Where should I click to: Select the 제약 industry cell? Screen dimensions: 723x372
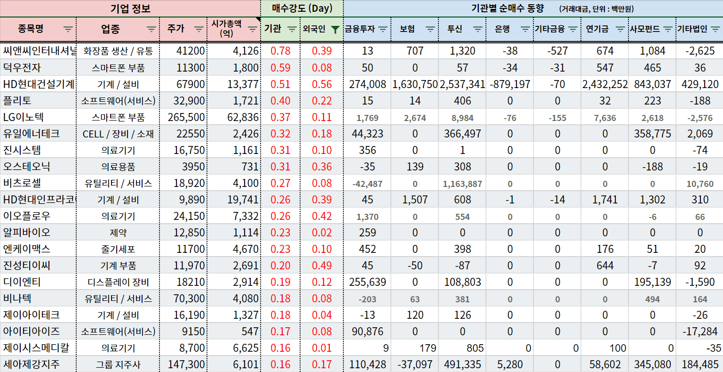[118, 233]
